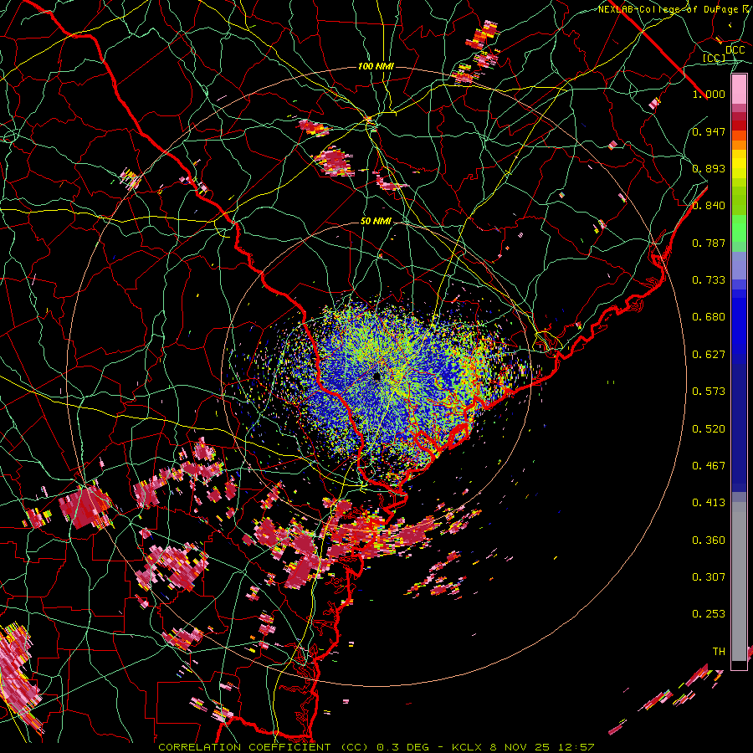The image size is (753, 753).
Task: Click the KCLX station identifier in the caption
Action: point(467,747)
